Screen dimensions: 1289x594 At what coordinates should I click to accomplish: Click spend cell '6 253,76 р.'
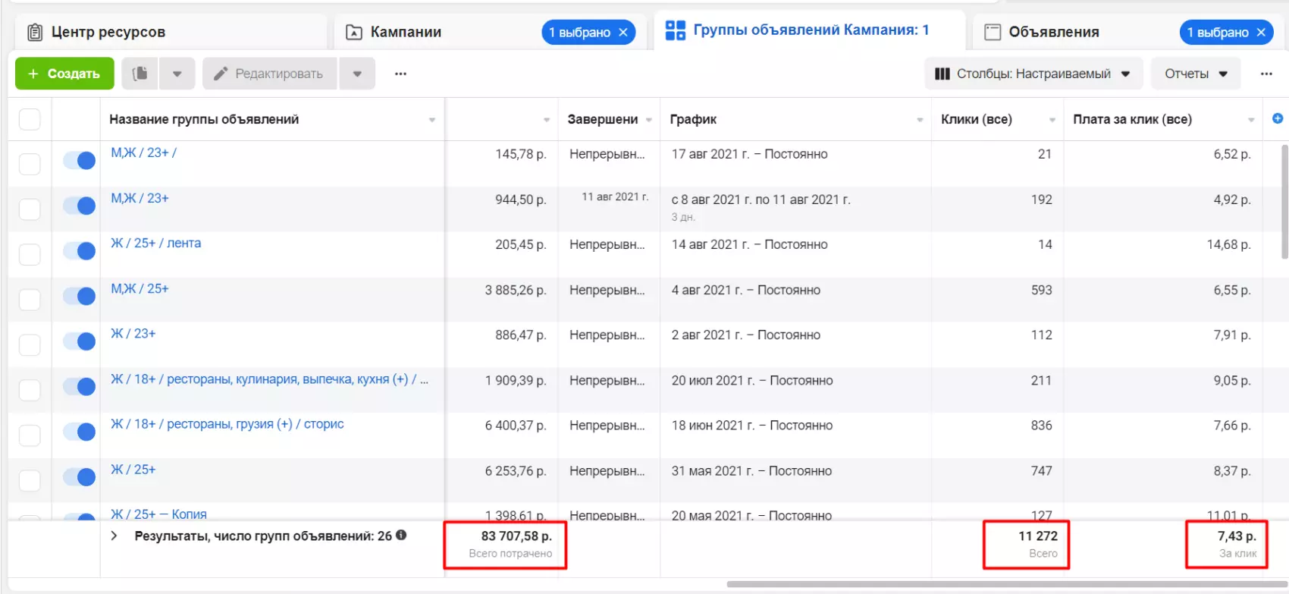click(x=516, y=471)
